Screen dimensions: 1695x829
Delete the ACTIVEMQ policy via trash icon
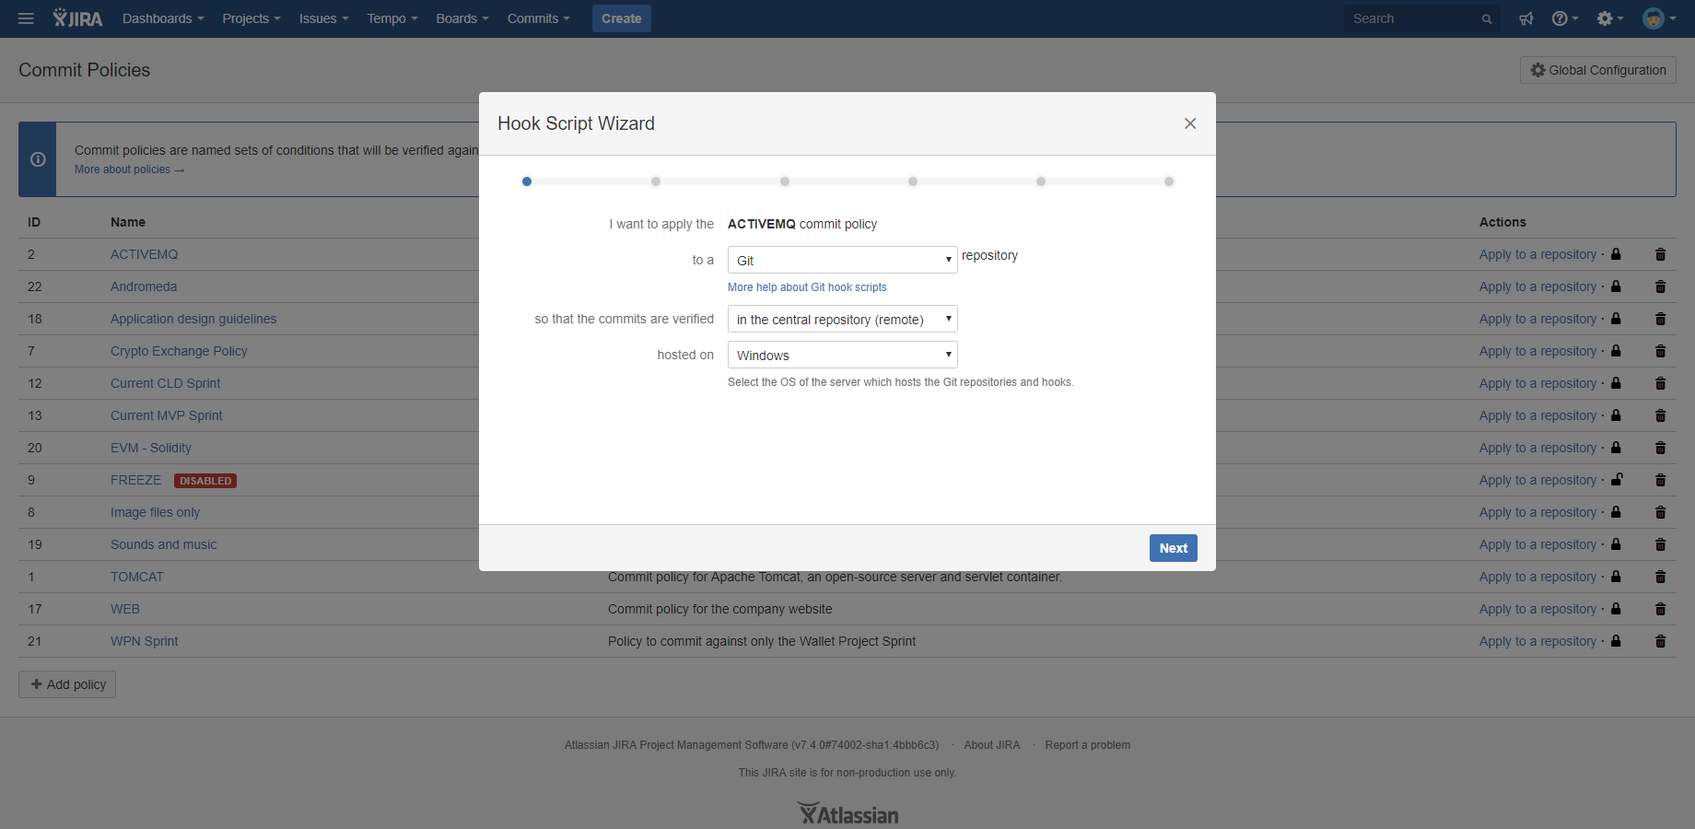(x=1660, y=254)
